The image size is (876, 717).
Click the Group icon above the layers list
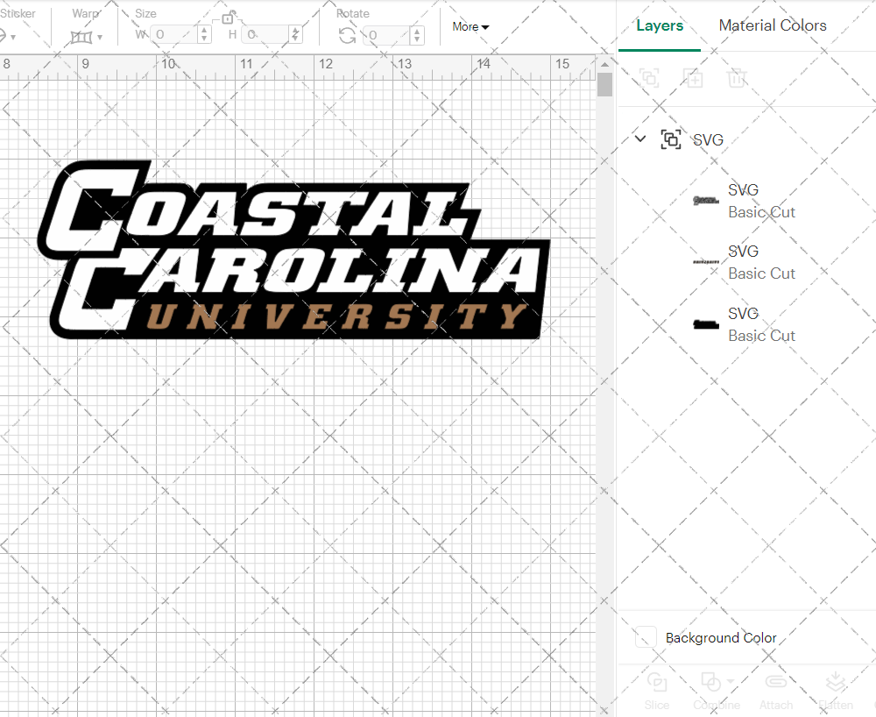(x=649, y=78)
